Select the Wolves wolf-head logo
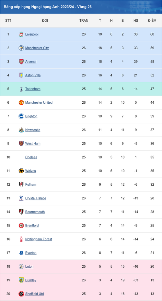 coord(21,171)
